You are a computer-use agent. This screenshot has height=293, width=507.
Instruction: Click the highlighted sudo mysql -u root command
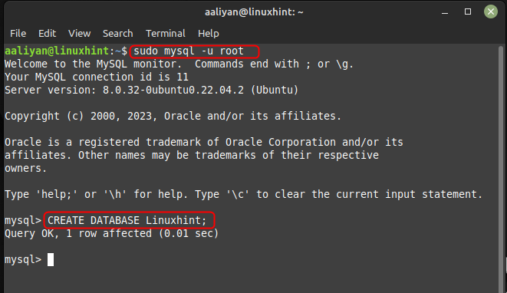point(194,51)
